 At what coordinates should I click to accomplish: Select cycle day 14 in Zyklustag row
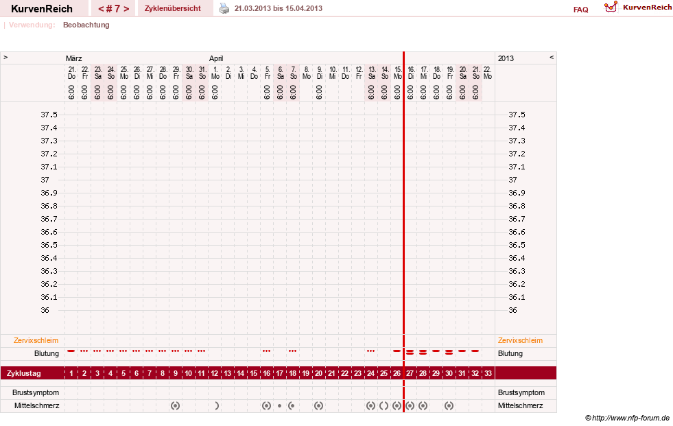coord(240,373)
